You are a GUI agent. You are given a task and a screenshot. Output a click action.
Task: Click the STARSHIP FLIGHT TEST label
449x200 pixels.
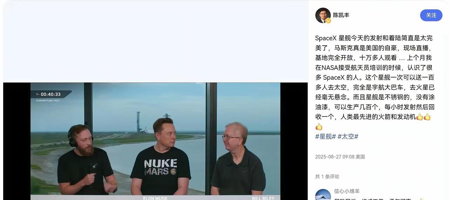[48, 101]
